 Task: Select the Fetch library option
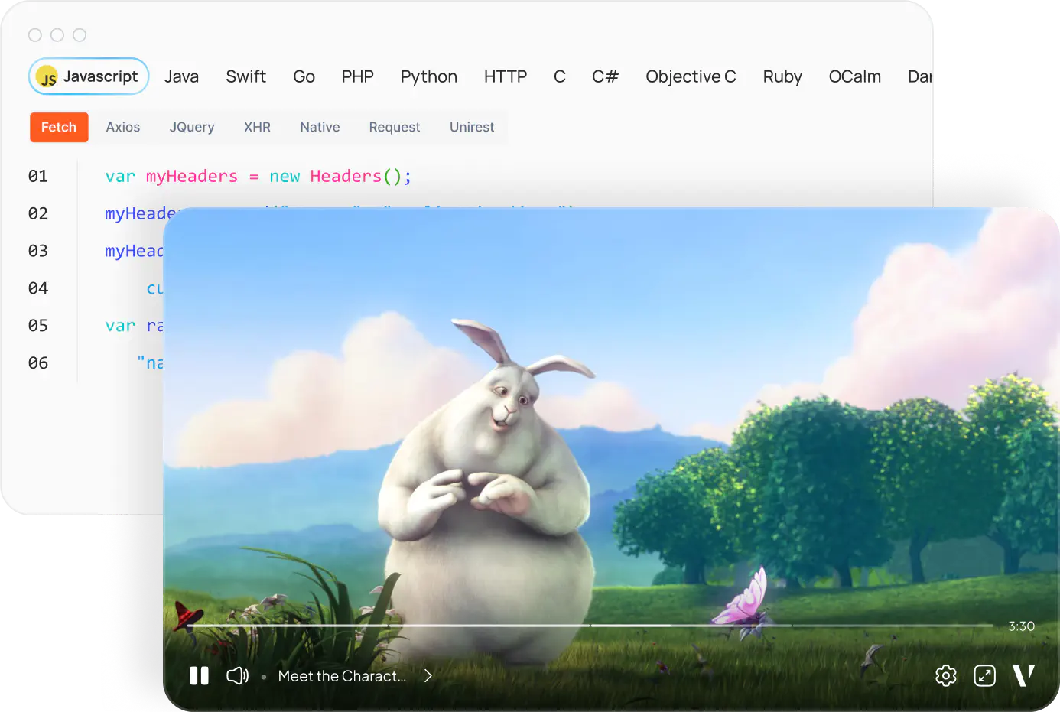pos(59,127)
